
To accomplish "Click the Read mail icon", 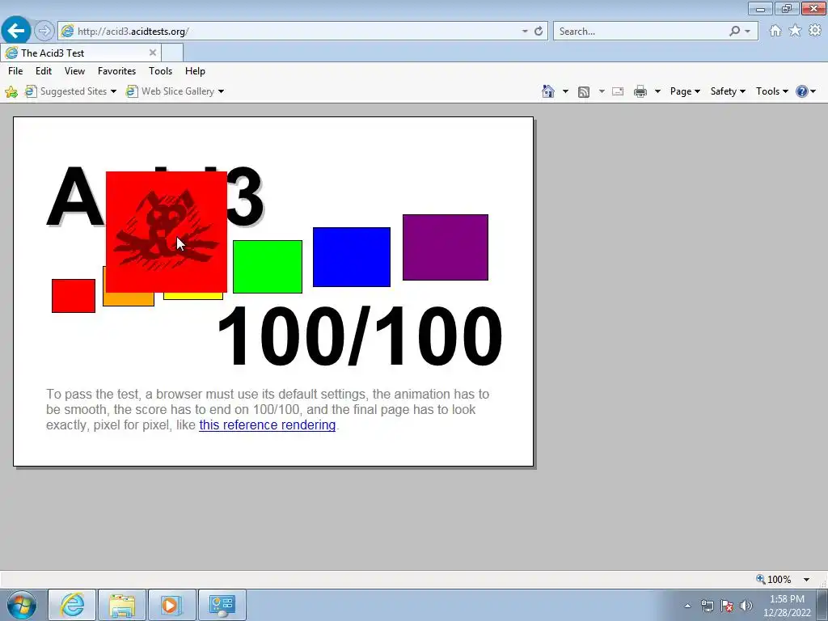I will (x=618, y=91).
